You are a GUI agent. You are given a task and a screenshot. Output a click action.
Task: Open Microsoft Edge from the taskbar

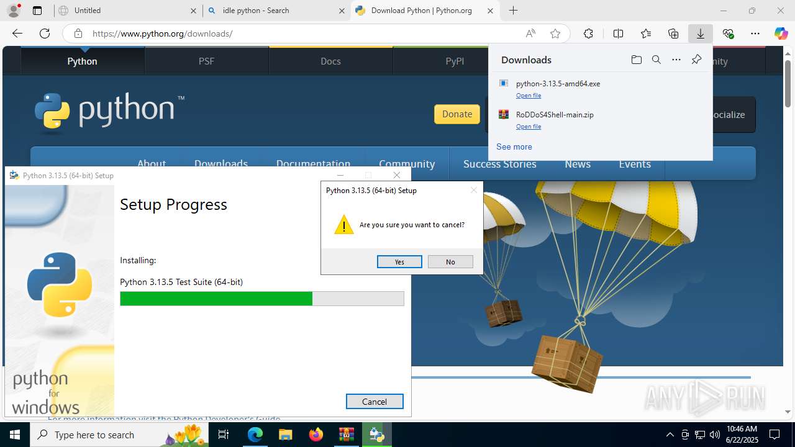click(x=255, y=435)
